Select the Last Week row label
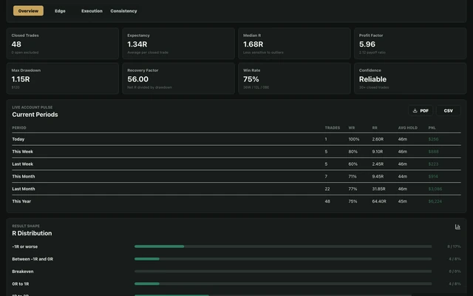 coord(23,164)
